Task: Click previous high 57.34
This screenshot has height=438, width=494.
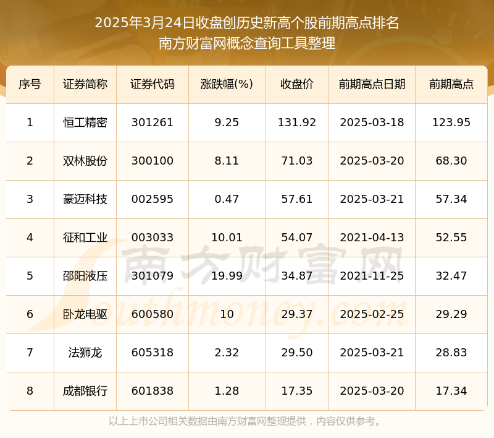Action: pos(451,199)
